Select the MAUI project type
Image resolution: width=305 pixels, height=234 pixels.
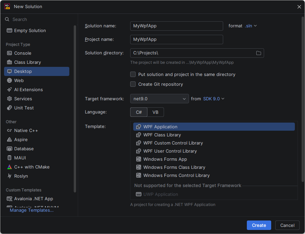pyautogui.click(x=20, y=158)
